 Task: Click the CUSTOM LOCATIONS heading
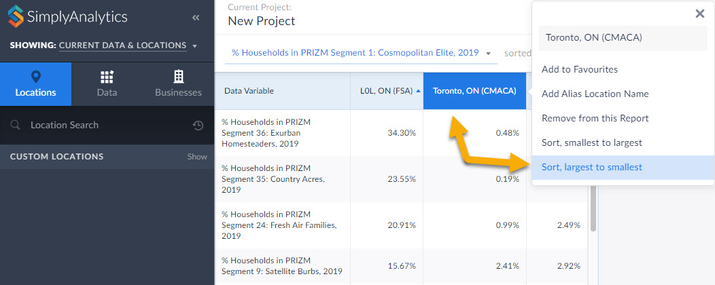coord(56,157)
